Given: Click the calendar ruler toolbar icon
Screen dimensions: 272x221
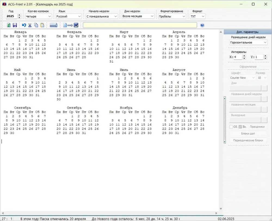Looking at the screenshot, I should click(x=54, y=25).
